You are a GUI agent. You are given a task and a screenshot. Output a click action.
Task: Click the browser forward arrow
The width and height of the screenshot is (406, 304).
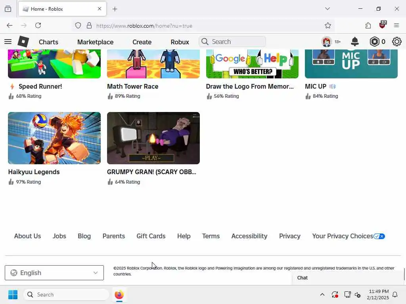tap(23, 25)
